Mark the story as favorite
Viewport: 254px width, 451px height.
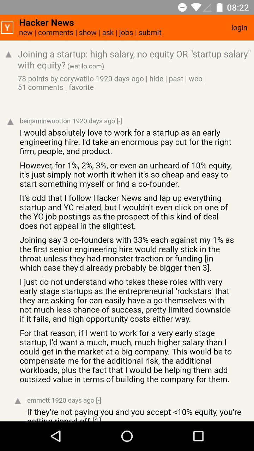click(x=81, y=87)
